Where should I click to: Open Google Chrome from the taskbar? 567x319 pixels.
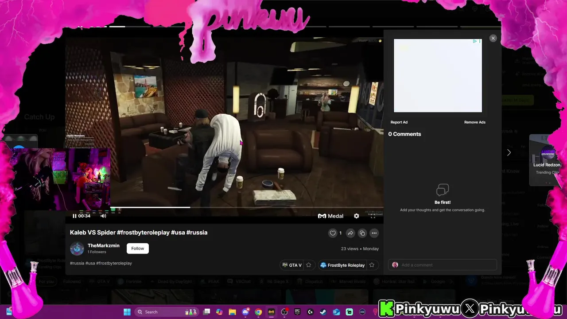tap(258, 312)
